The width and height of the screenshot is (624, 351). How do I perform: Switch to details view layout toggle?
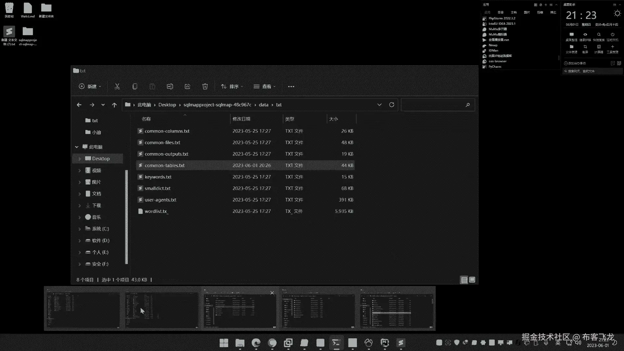[x=464, y=280]
